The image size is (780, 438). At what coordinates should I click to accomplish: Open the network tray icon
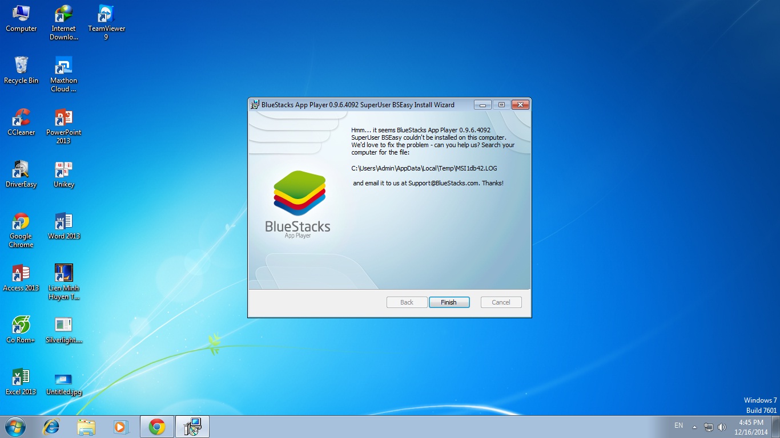pos(709,427)
